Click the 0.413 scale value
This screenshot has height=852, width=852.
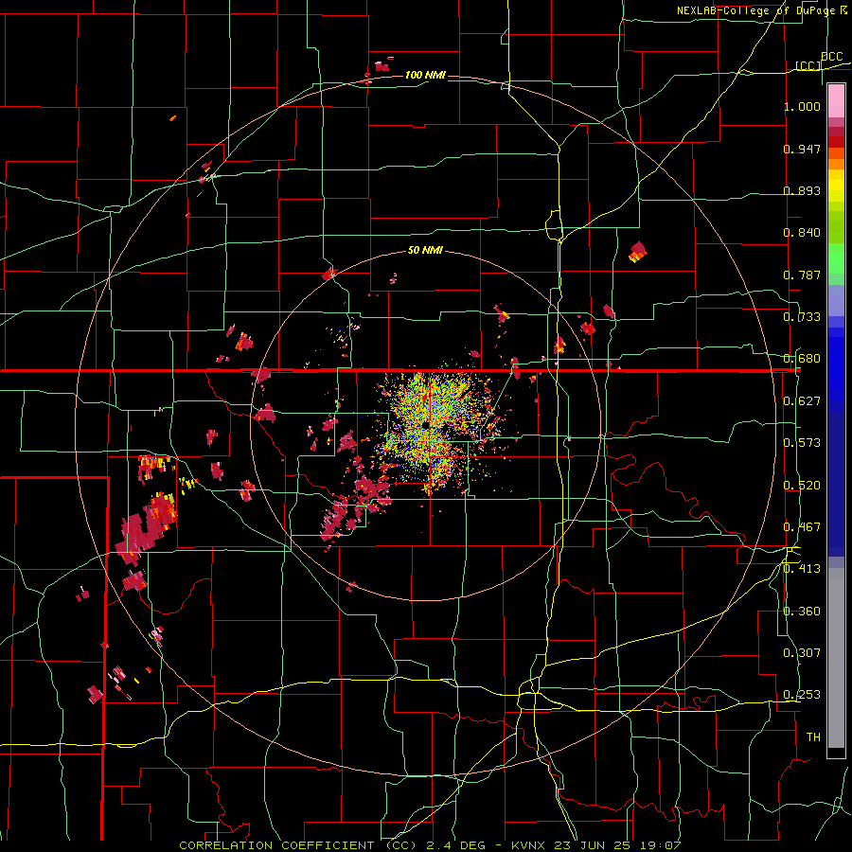tap(802, 569)
